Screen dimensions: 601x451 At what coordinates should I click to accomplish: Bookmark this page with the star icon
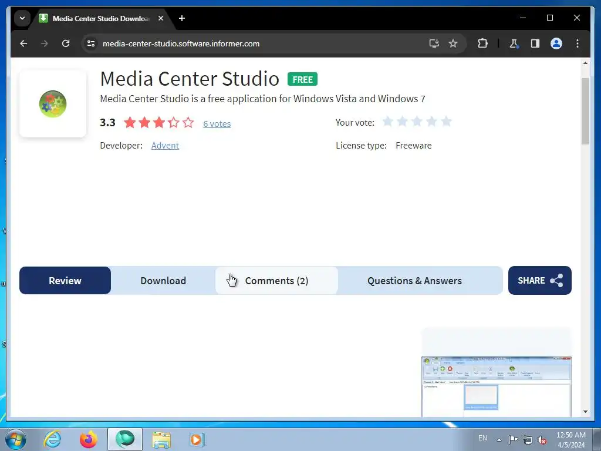click(453, 43)
